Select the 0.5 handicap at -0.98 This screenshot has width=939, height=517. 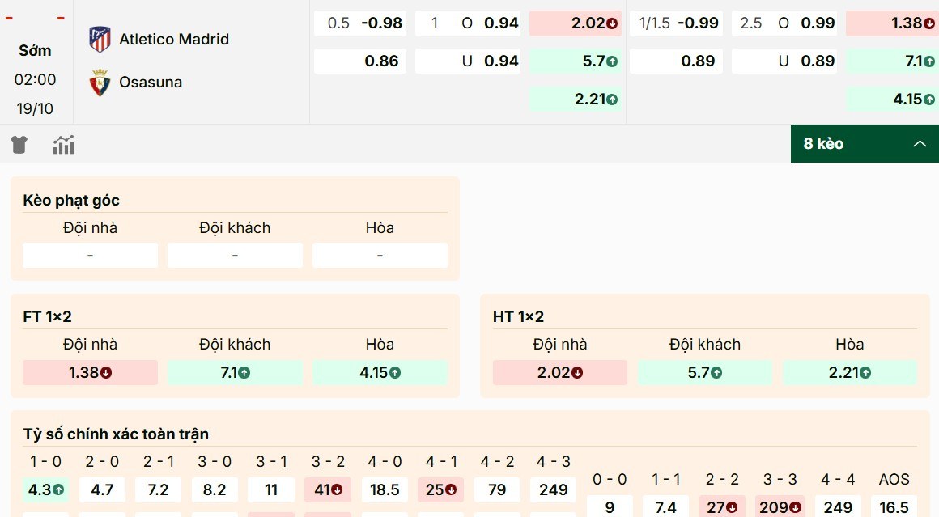(359, 23)
